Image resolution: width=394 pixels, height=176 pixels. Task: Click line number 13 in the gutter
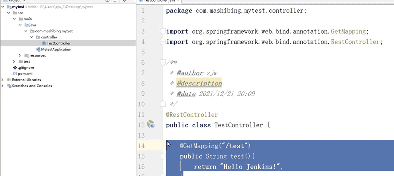142,135
